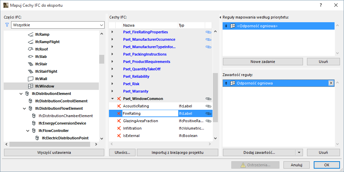This screenshot has width=344, height=172.
Task: Click the IfcStair icon in the tree
Action: pyautogui.click(x=31, y=64)
